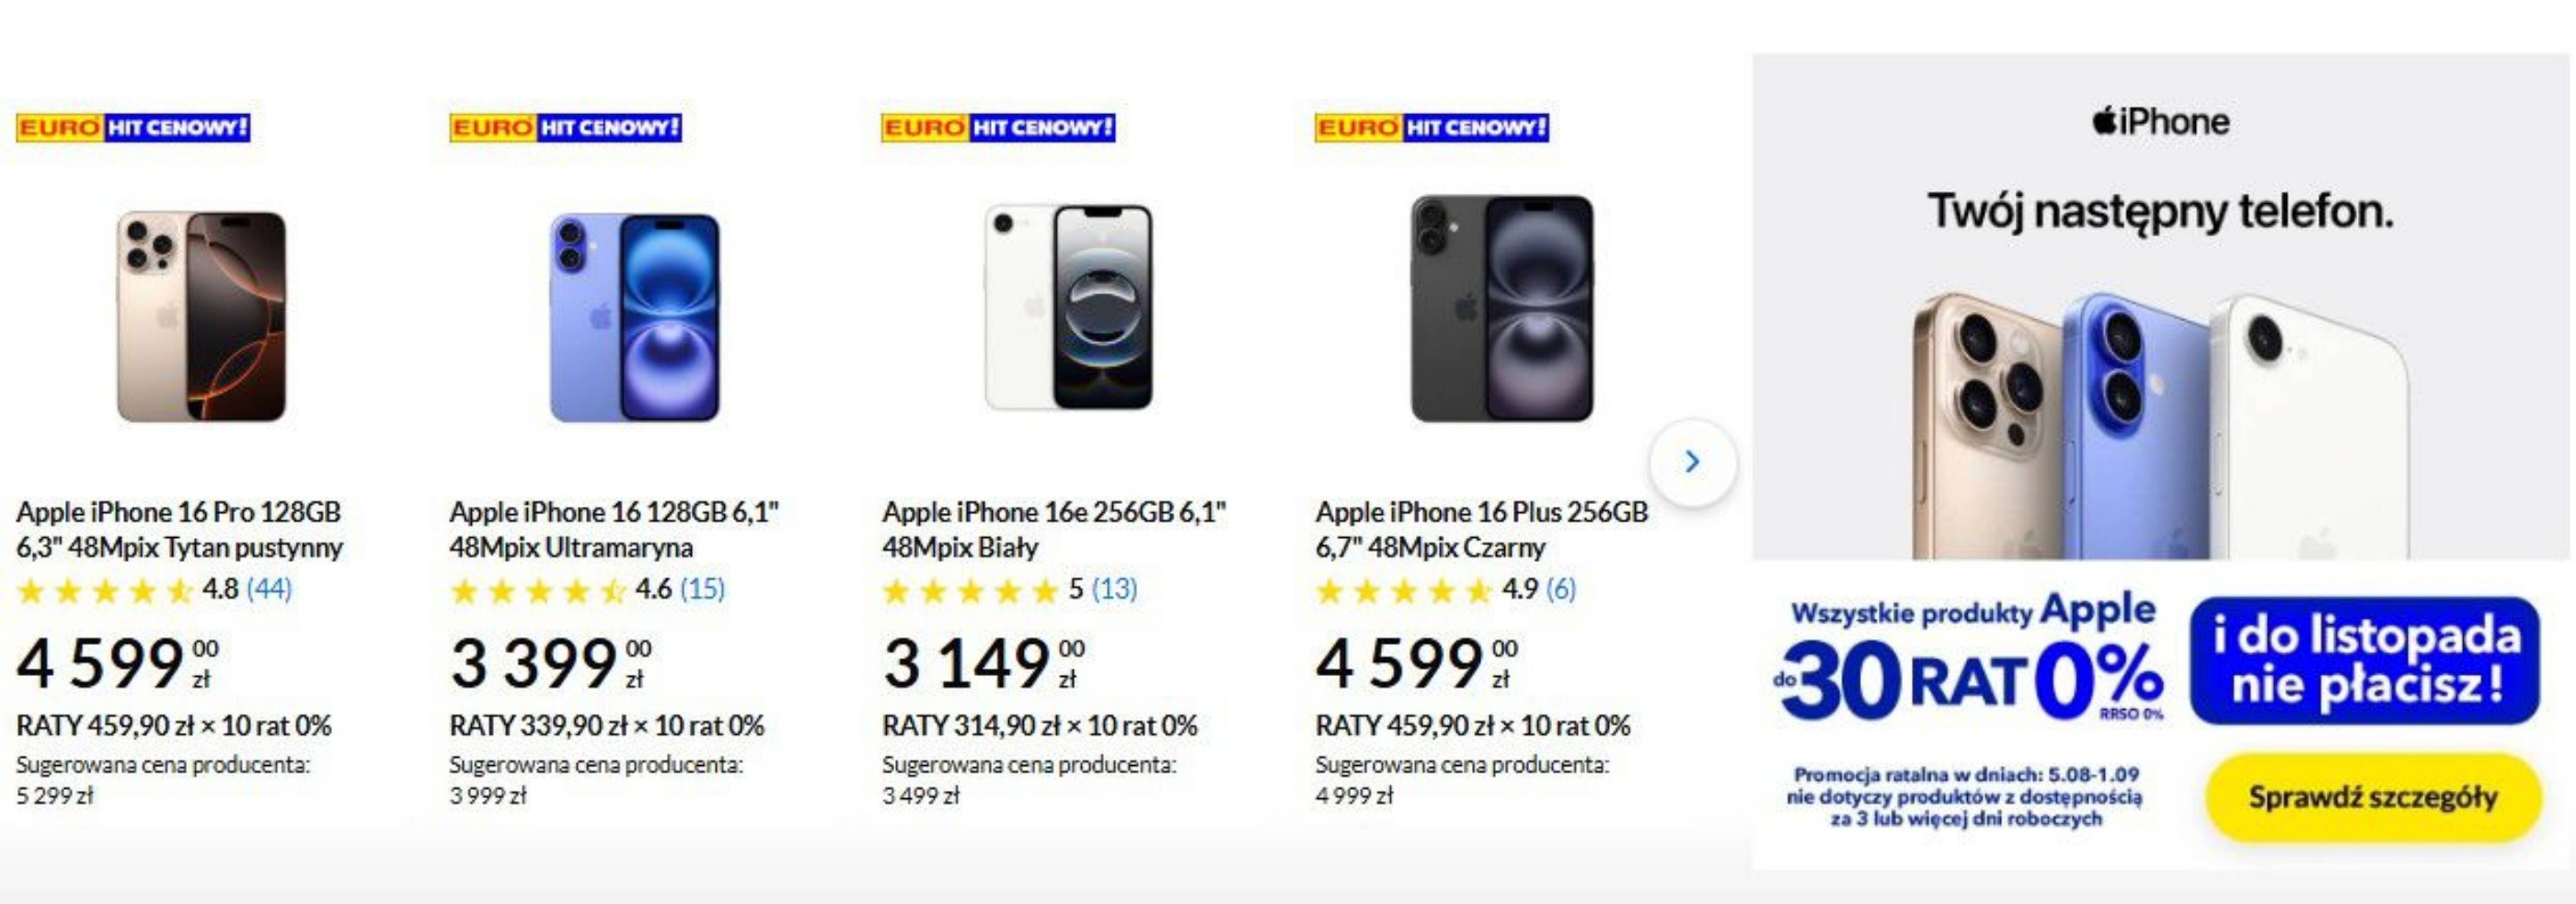Open Apple iPhone 16 Pro 128GB title link
Viewport: 2576px width, 904px height.
[179, 529]
